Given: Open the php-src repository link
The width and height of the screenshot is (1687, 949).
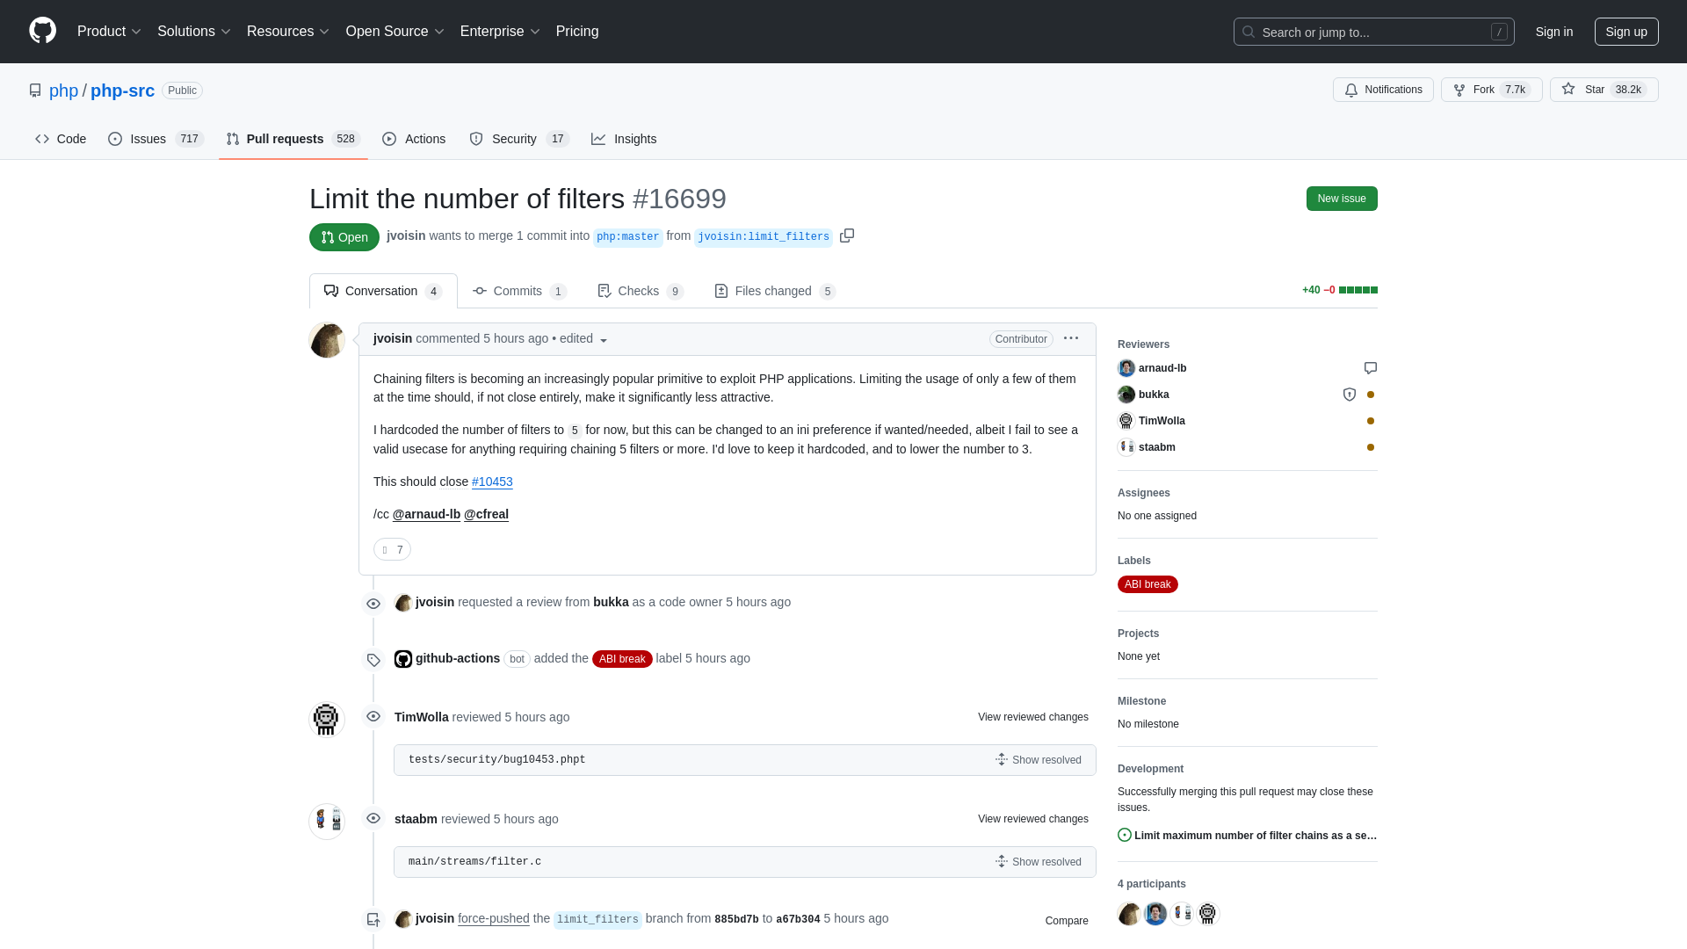Looking at the screenshot, I should pyautogui.click(x=122, y=91).
